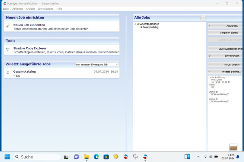
Task: Select the Gesamtkatalog job in tree
Action: pyautogui.click(x=150, y=27)
